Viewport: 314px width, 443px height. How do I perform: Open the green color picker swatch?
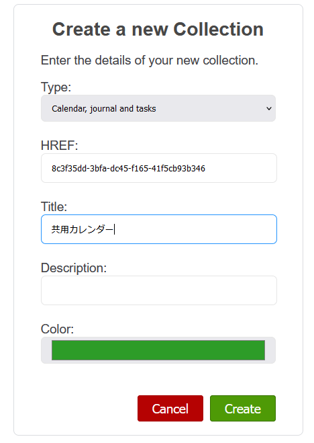point(158,350)
